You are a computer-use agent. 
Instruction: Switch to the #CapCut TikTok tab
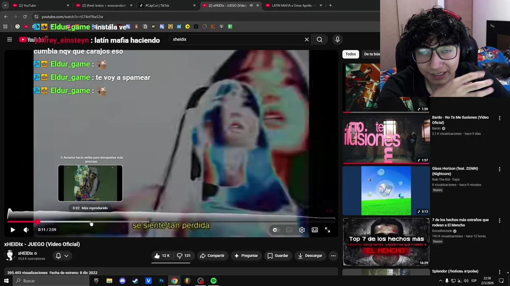(167, 6)
